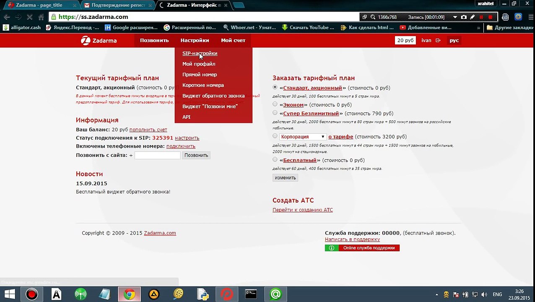
Task: Choose Виджет обратного звонка menu entry
Action: pos(213,96)
